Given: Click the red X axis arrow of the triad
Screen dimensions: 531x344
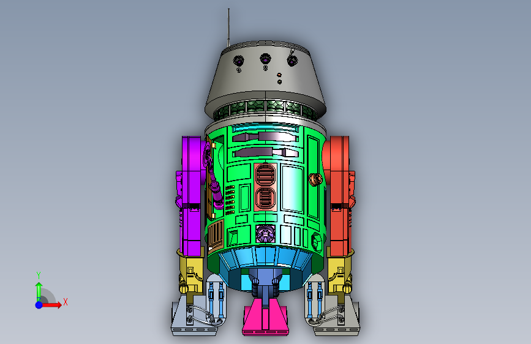Looking at the screenshot, I should click(51, 305).
